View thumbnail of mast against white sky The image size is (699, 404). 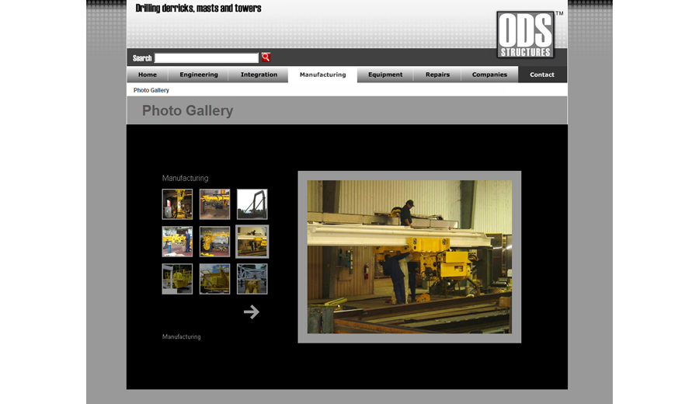252,204
